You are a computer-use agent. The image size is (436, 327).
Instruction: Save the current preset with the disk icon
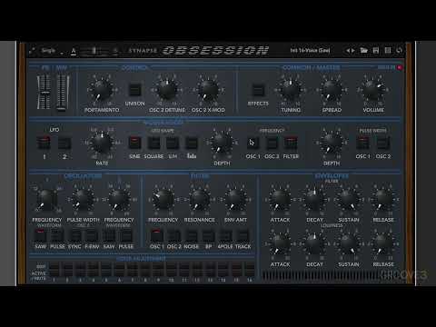click(x=376, y=50)
